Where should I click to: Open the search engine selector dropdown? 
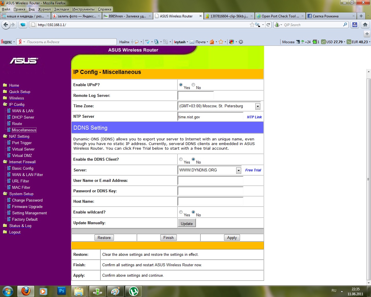278,25
